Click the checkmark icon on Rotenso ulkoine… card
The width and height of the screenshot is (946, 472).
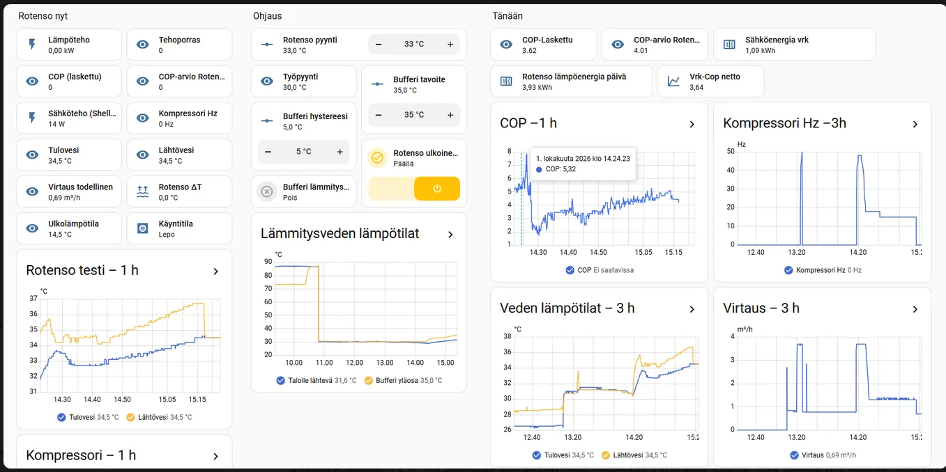click(377, 158)
